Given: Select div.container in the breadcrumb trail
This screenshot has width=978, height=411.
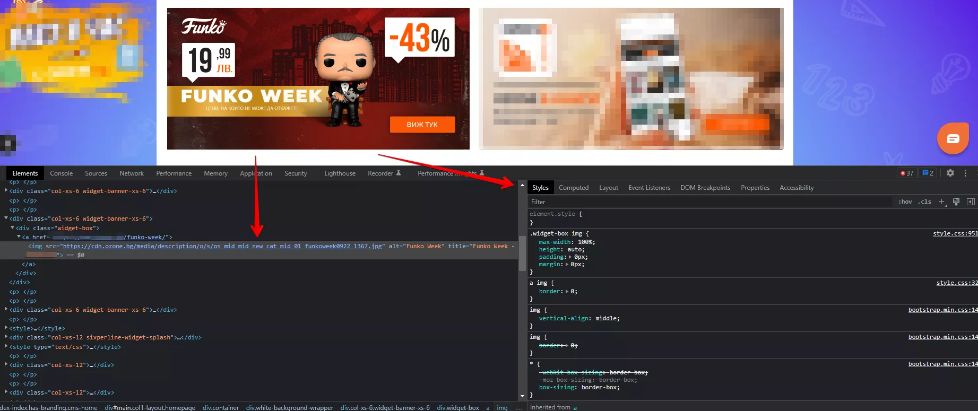Looking at the screenshot, I should tap(221, 407).
